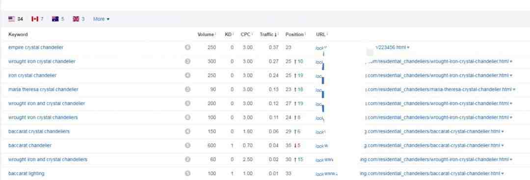Click the position 29 with green up 6
The width and height of the screenshot is (530, 180).
coord(293,132)
